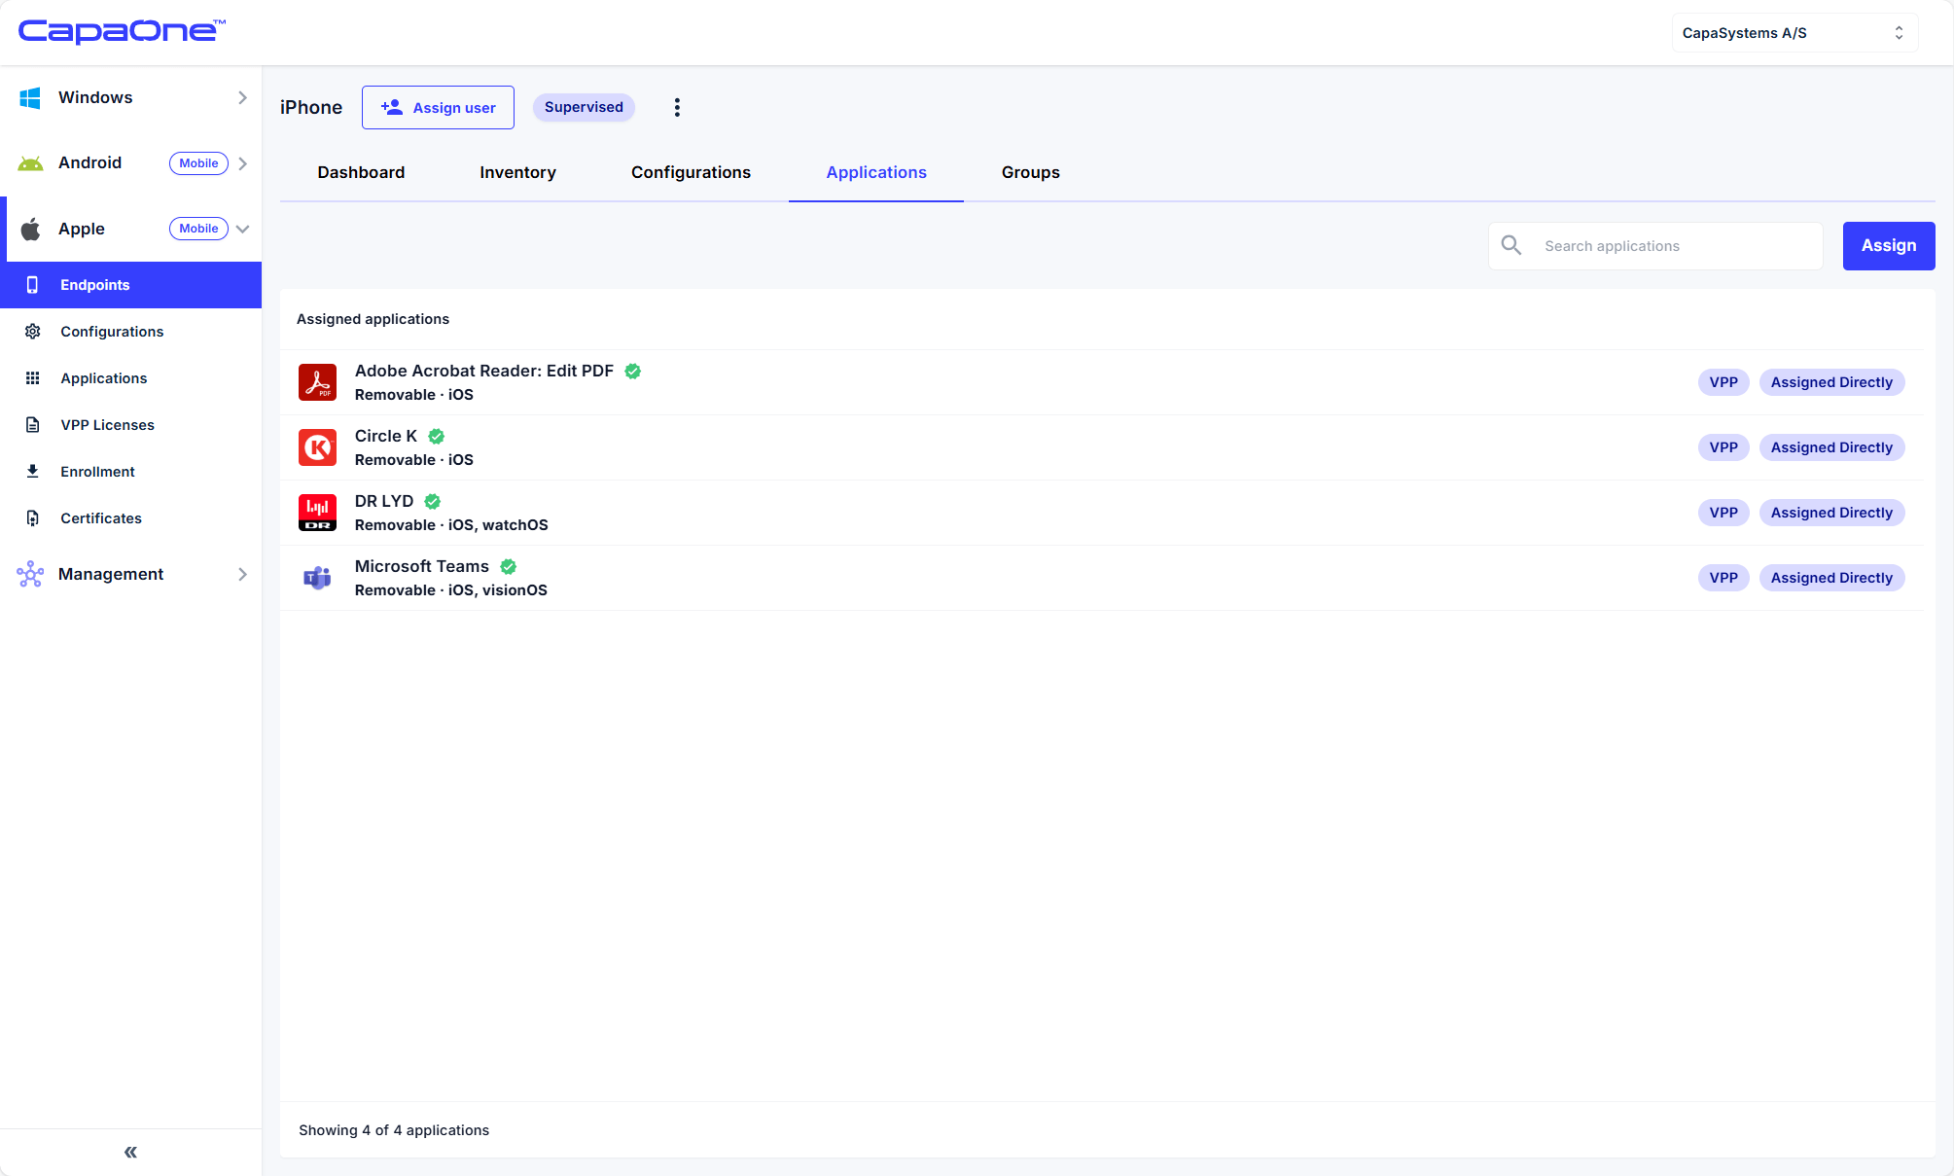Screen dimensions: 1954x1176
Task: Select the DR LYD application name
Action: click(383, 501)
